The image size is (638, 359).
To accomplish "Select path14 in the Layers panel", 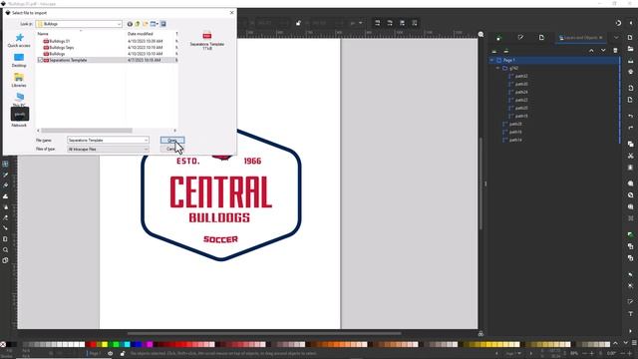I will click(x=515, y=140).
